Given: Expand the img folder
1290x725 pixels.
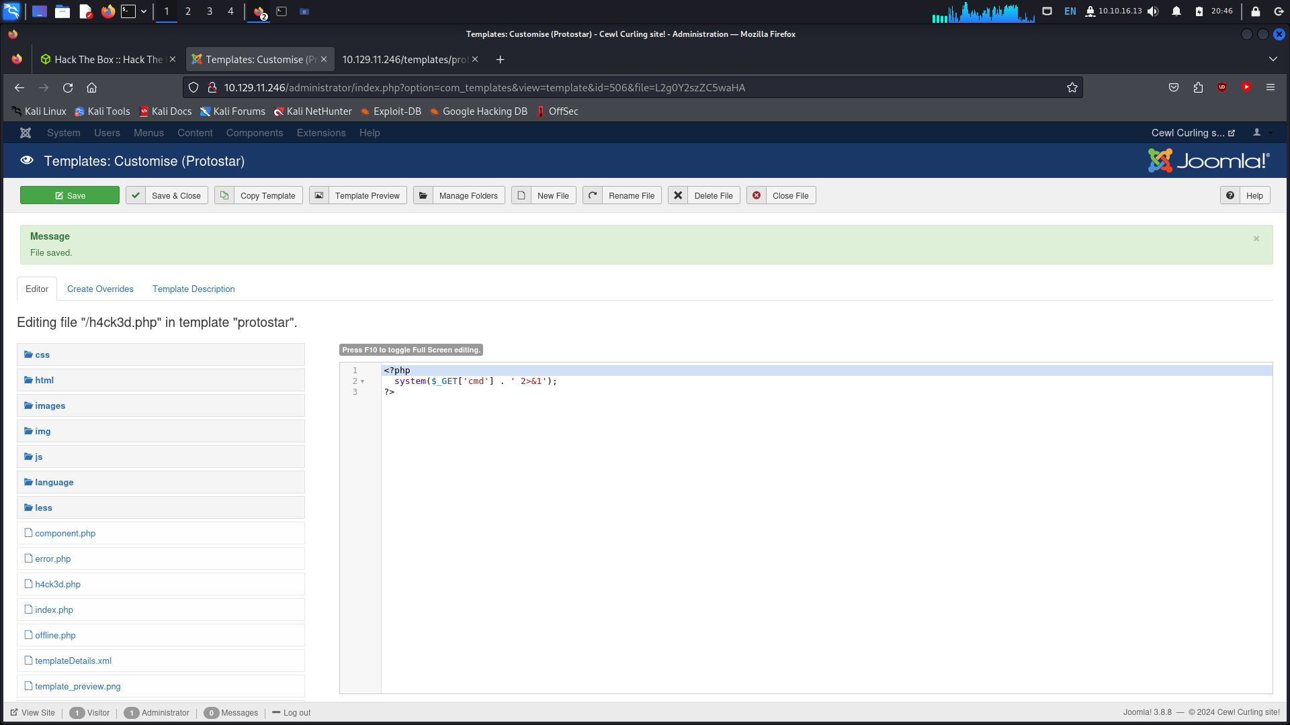Looking at the screenshot, I should coord(161,432).
